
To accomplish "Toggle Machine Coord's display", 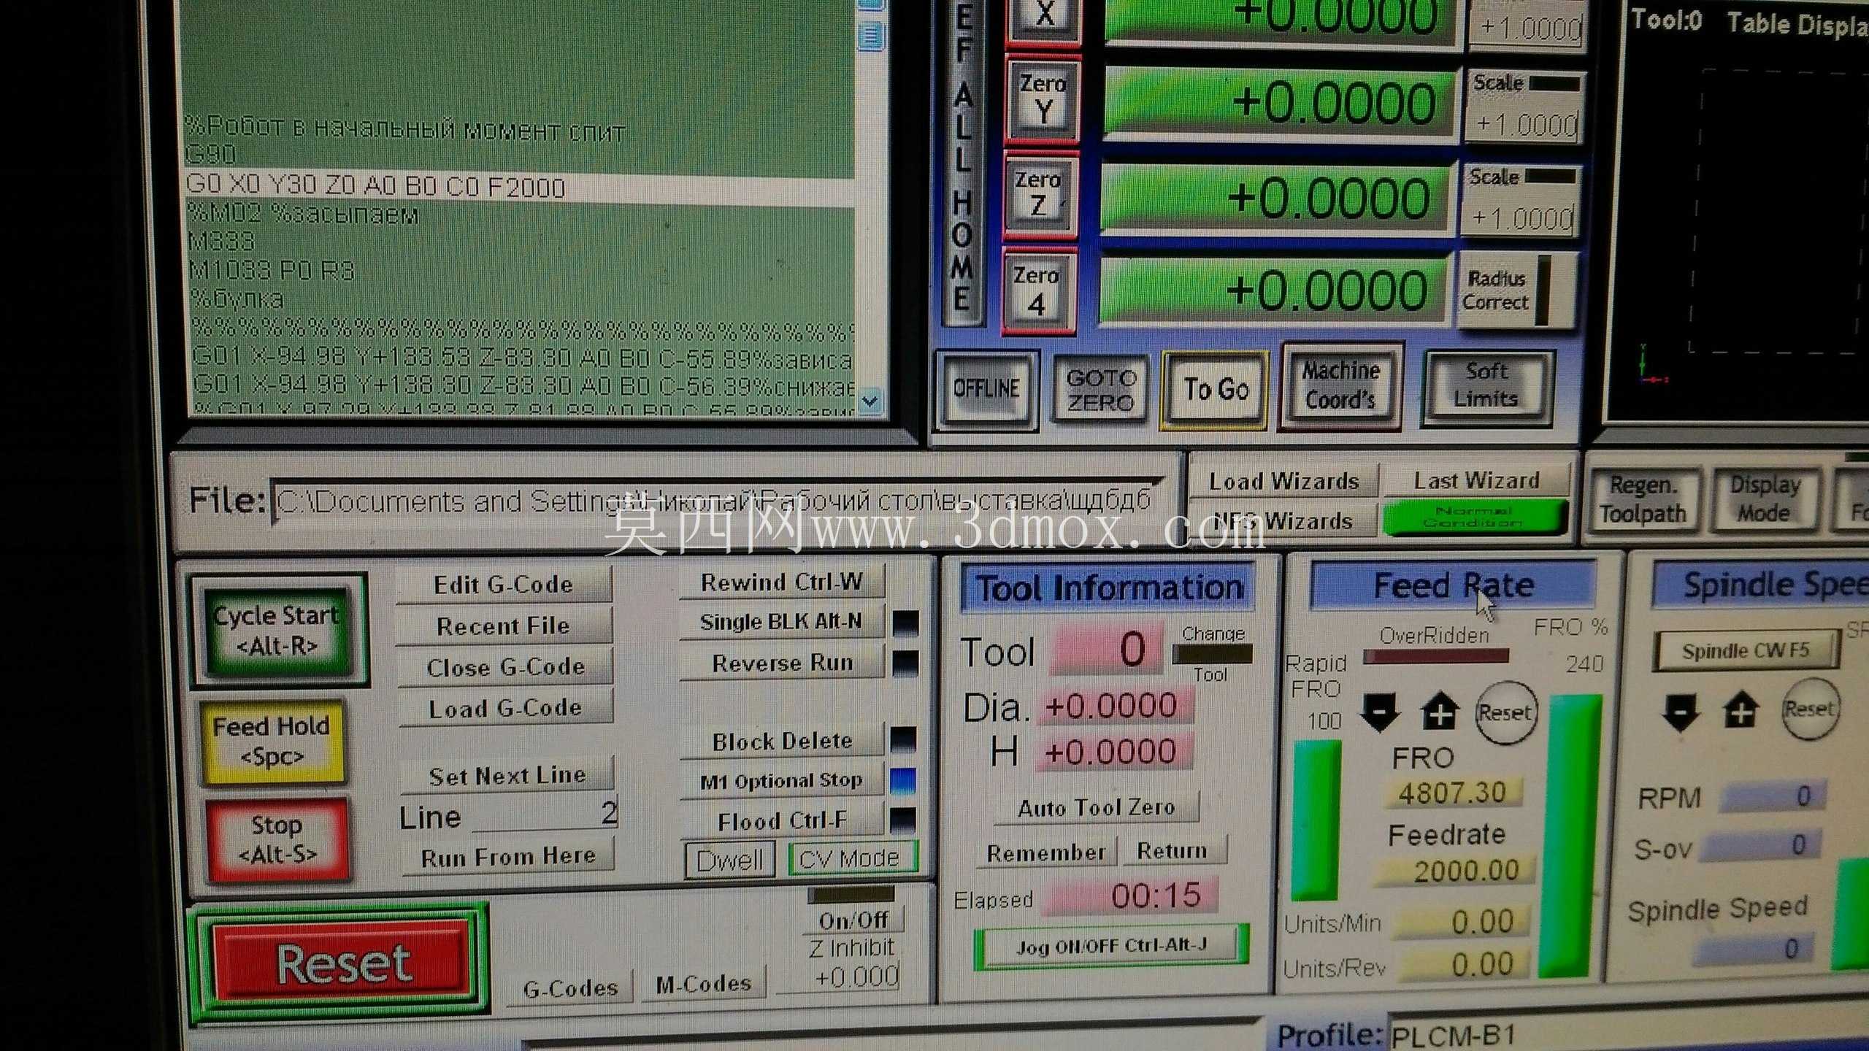I will 1341,385.
